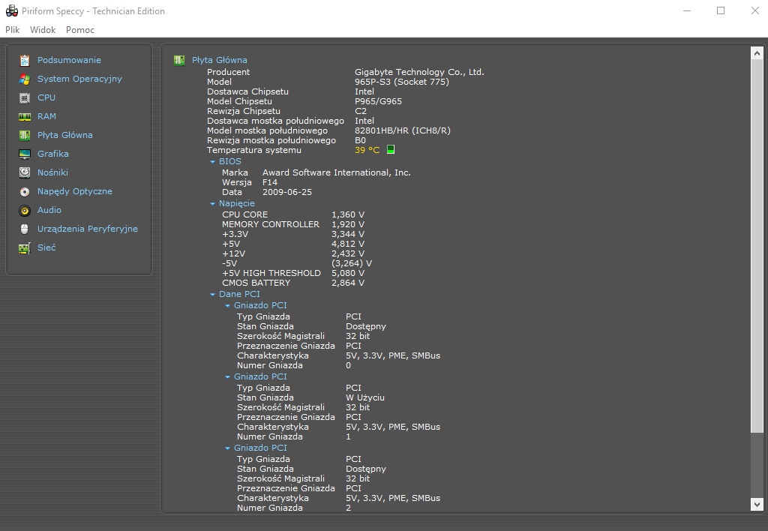Maximize the Speccy window
Viewport: 768px width, 531px height.
721,10
